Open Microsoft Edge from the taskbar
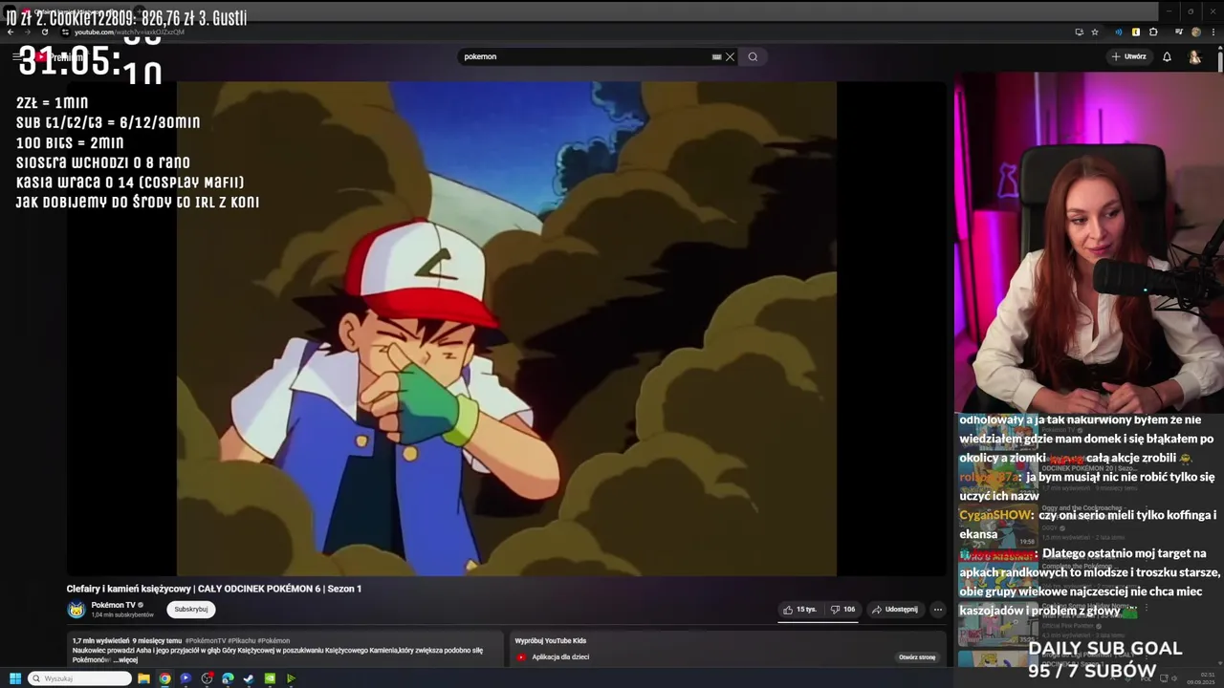The image size is (1224, 688). tap(228, 678)
